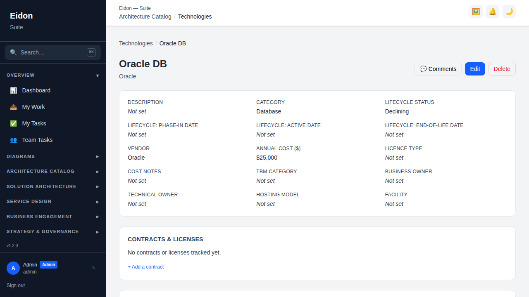Click Not set under End-of-Life Date
The height and width of the screenshot is (297, 529).
point(394,134)
